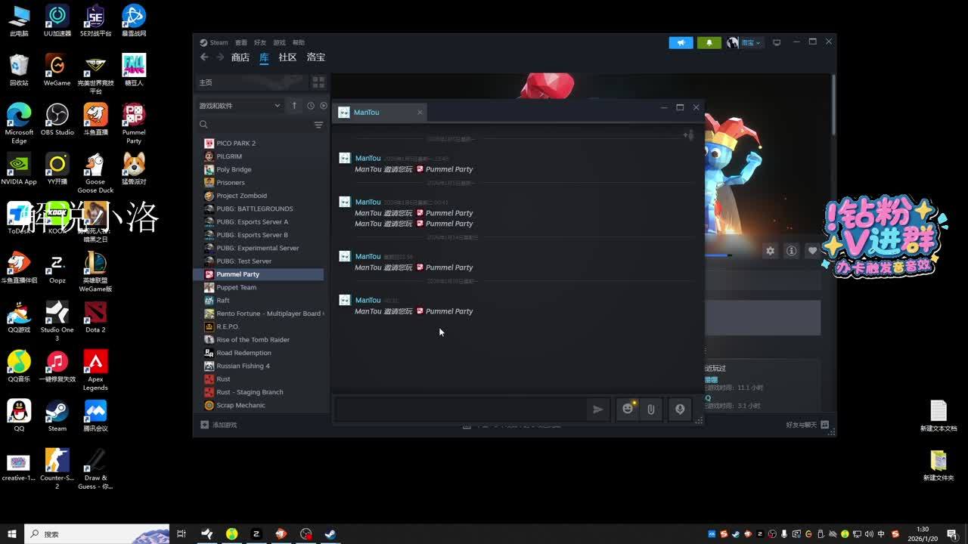Click the Steam library vertical scrollbar
Viewport: 968px width, 544px height.
pos(833,106)
